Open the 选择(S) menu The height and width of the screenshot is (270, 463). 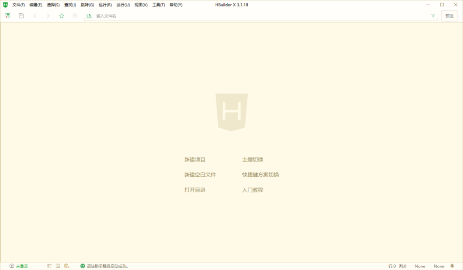point(53,5)
